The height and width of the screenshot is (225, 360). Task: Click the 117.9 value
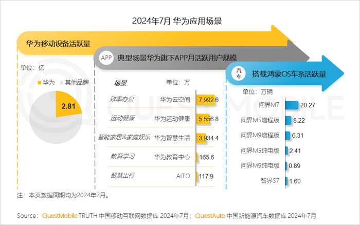(x=206, y=176)
